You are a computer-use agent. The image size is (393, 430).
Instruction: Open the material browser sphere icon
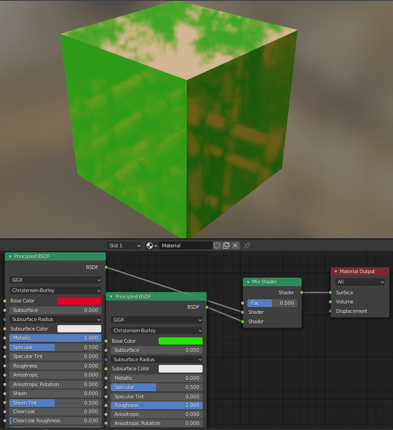(x=149, y=245)
